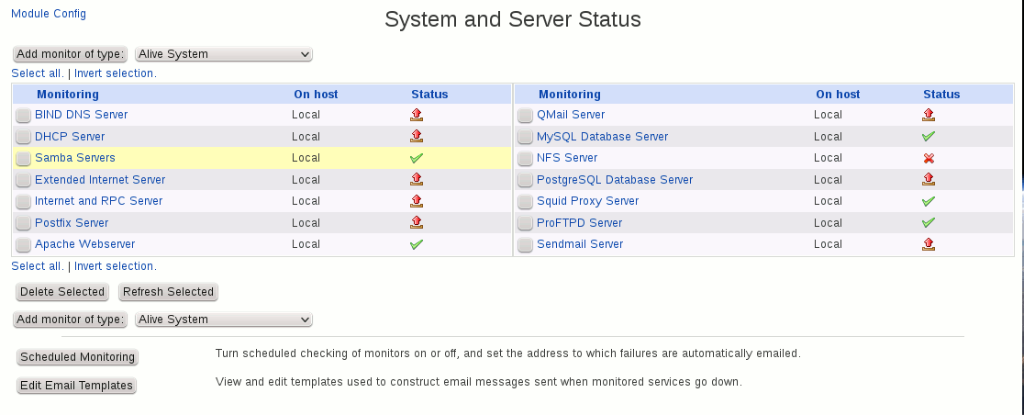
Task: Click the System and Server Status heading
Action: (x=513, y=19)
